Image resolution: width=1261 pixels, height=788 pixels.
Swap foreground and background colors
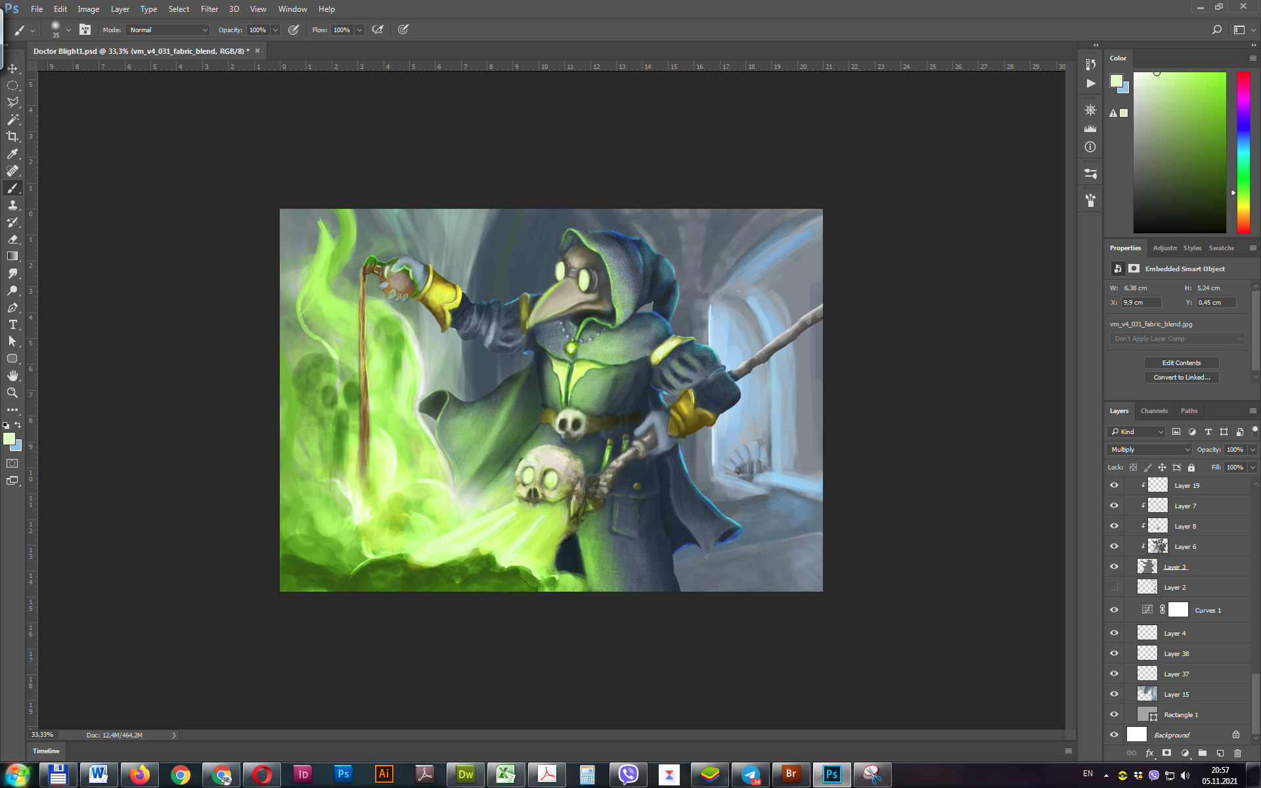pos(18,426)
